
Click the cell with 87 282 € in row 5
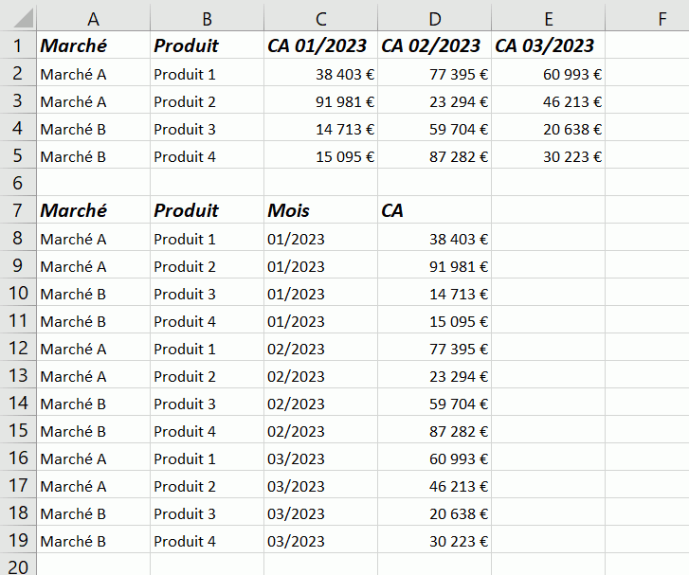coord(434,156)
